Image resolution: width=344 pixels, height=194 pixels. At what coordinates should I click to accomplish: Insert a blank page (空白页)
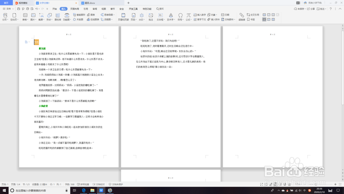click(x=14, y=17)
